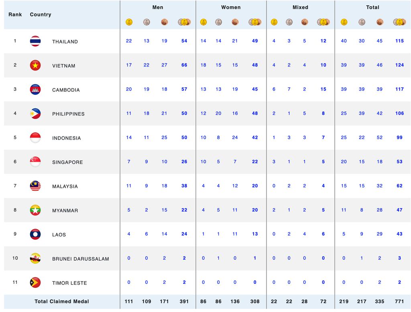Open the THAILAND country name
411x312 pixels.
65,41
